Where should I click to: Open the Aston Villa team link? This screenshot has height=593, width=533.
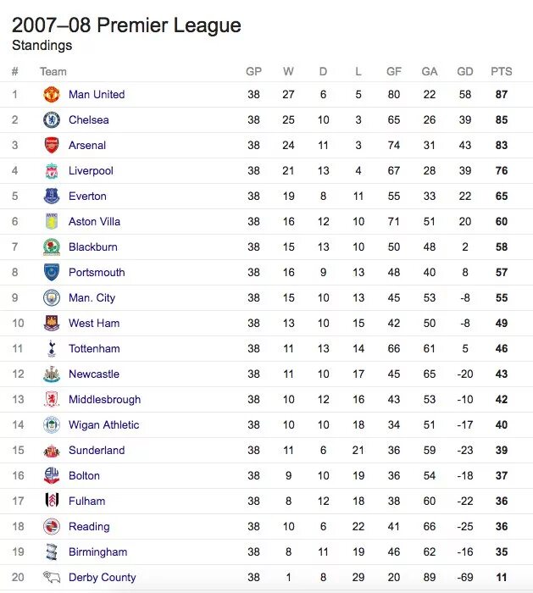pyautogui.click(x=95, y=222)
